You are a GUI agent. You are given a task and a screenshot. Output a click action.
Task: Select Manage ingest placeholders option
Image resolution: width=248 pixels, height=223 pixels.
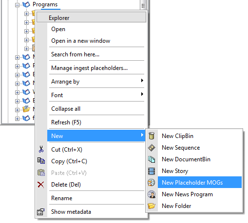click(89, 68)
